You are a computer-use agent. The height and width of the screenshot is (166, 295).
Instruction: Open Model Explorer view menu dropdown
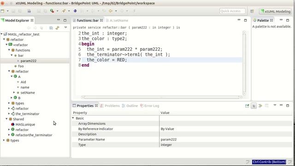[x=65, y=28]
